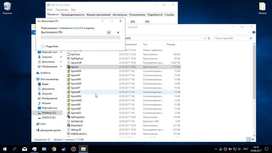
Task: Open Загрузки in quick access
Action: pyautogui.click(x=47, y=57)
